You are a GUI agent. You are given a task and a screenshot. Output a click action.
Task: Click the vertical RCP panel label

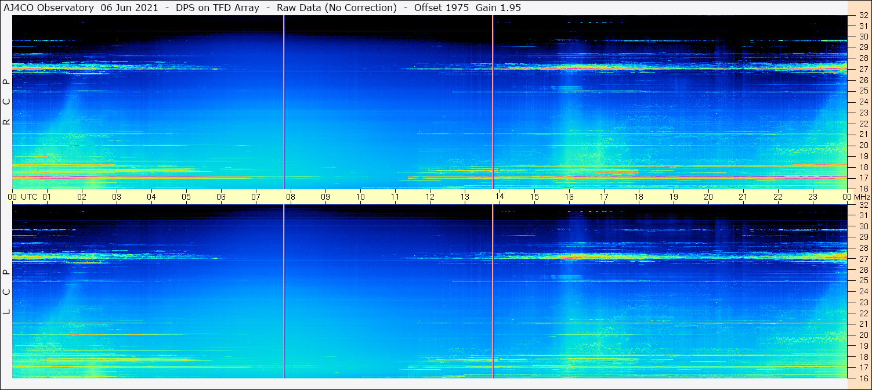7,102
